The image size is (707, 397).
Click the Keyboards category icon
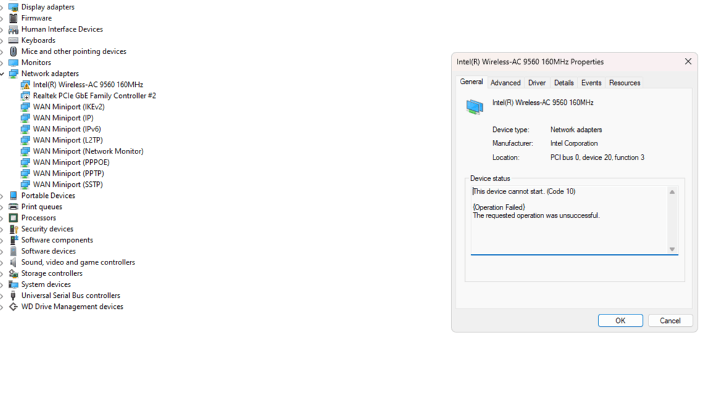(x=14, y=40)
